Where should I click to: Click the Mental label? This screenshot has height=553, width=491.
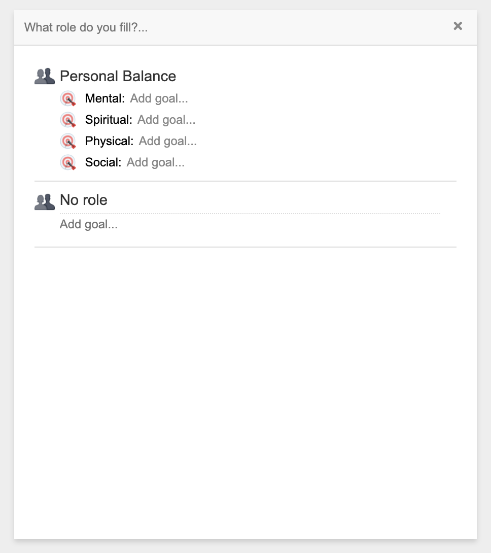105,98
